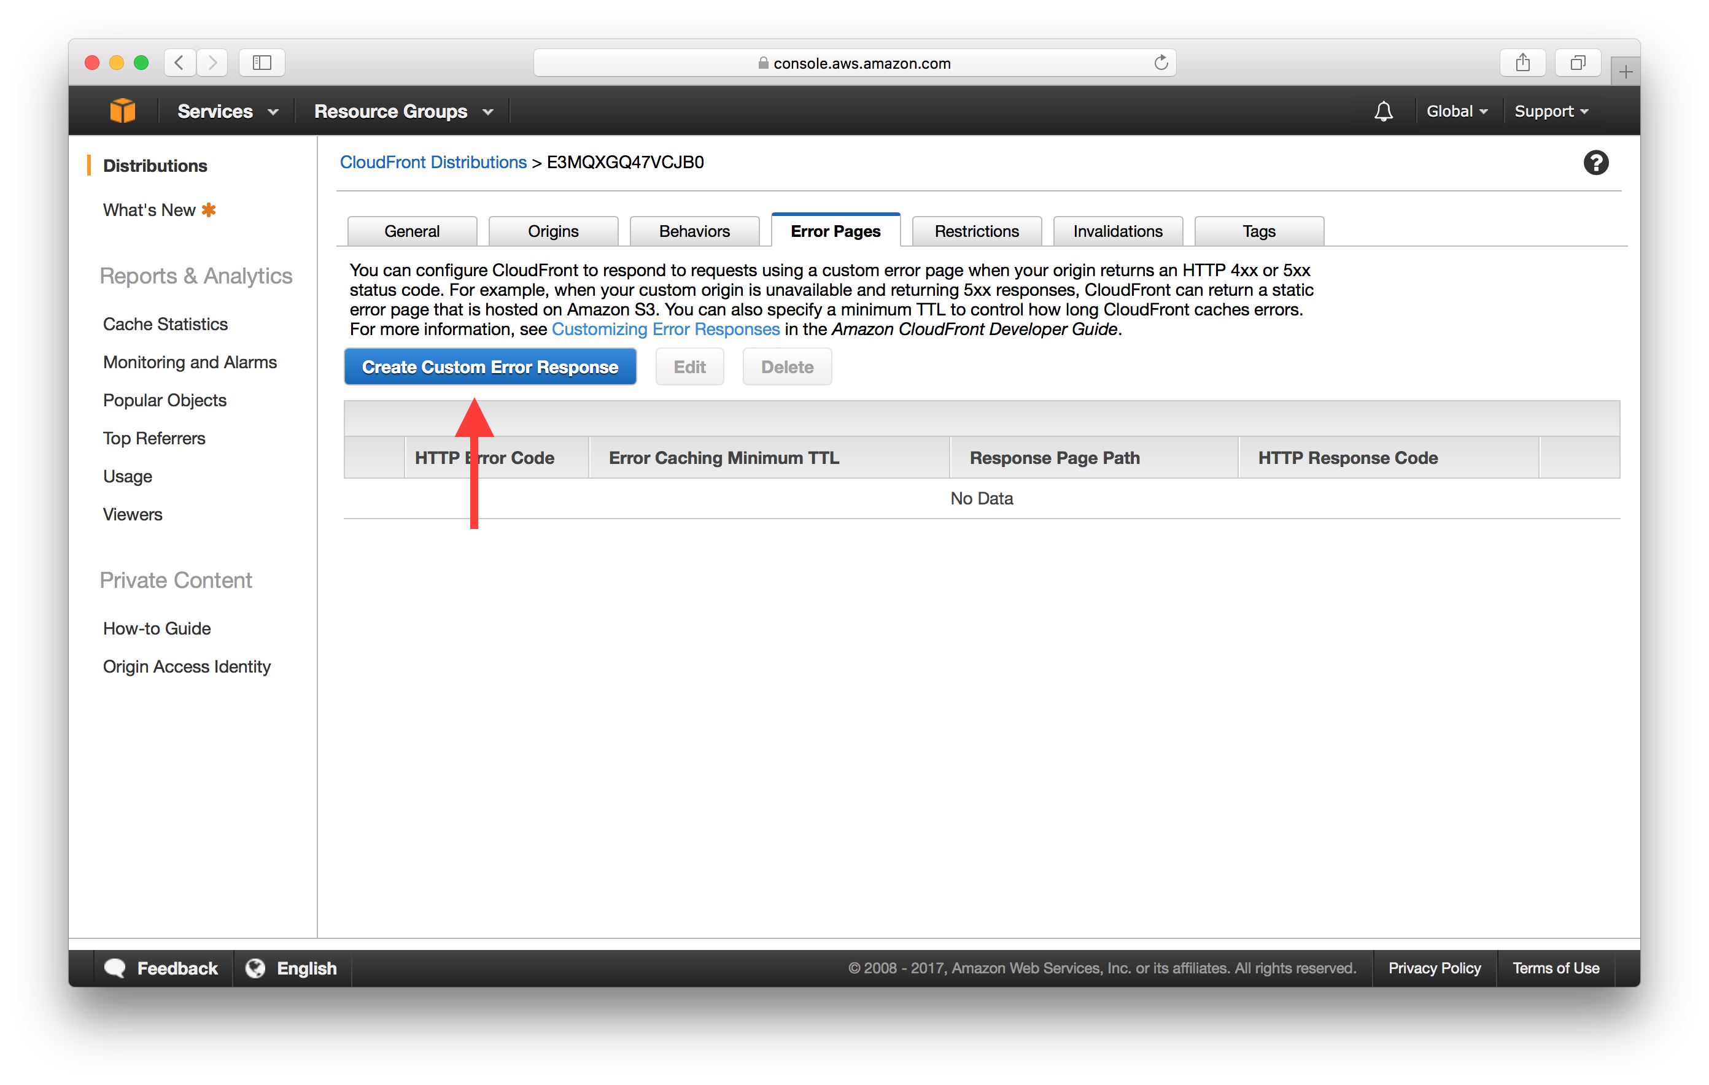Select the Invalidations tab

(1117, 231)
